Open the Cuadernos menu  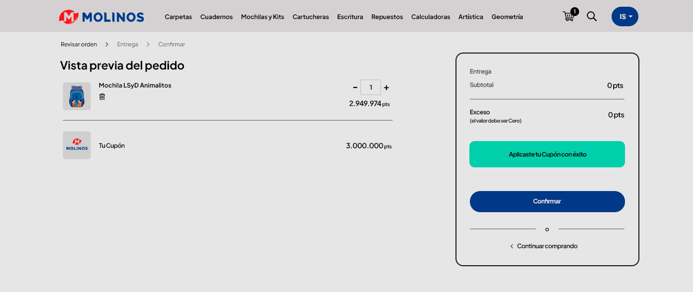[x=216, y=17]
